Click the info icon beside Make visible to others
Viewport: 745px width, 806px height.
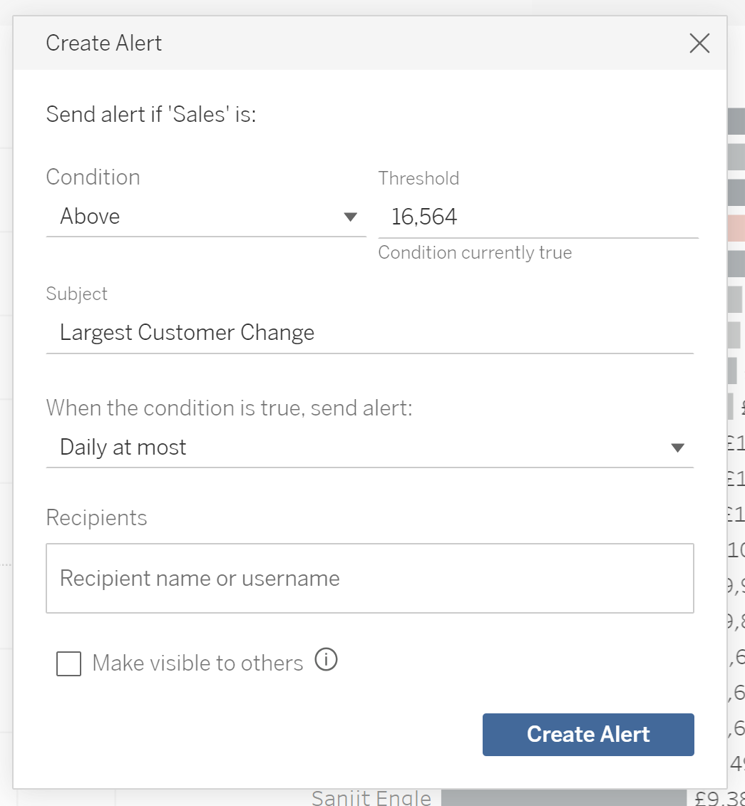pyautogui.click(x=326, y=661)
